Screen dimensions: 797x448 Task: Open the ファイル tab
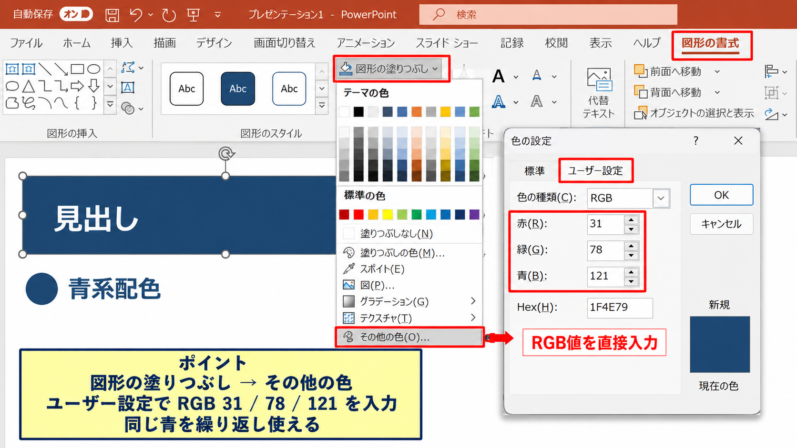point(26,43)
